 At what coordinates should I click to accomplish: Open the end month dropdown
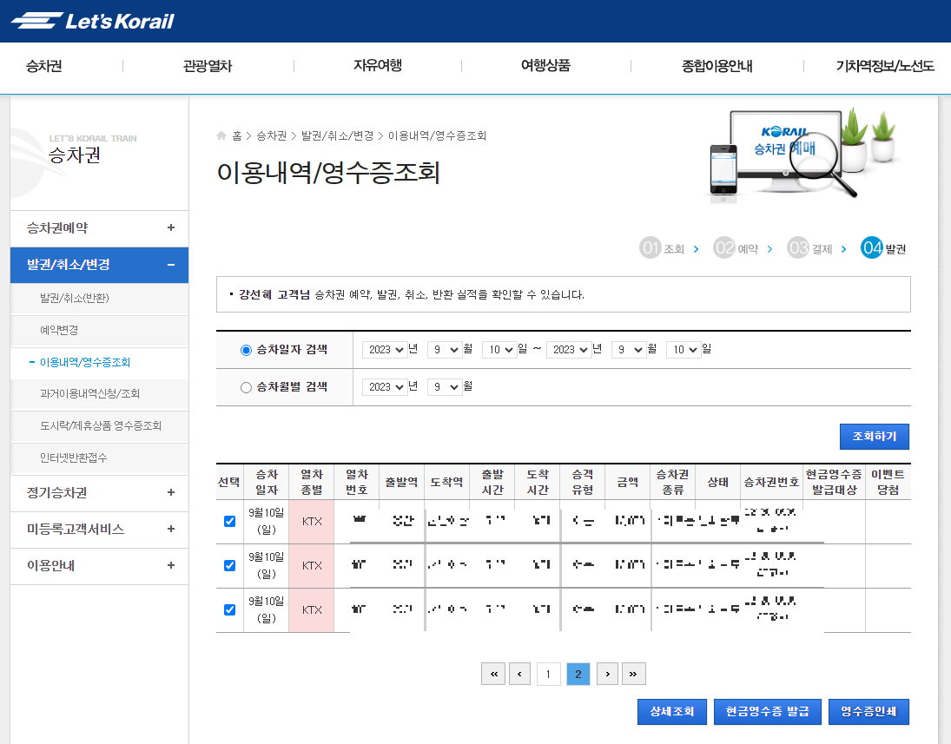(629, 350)
